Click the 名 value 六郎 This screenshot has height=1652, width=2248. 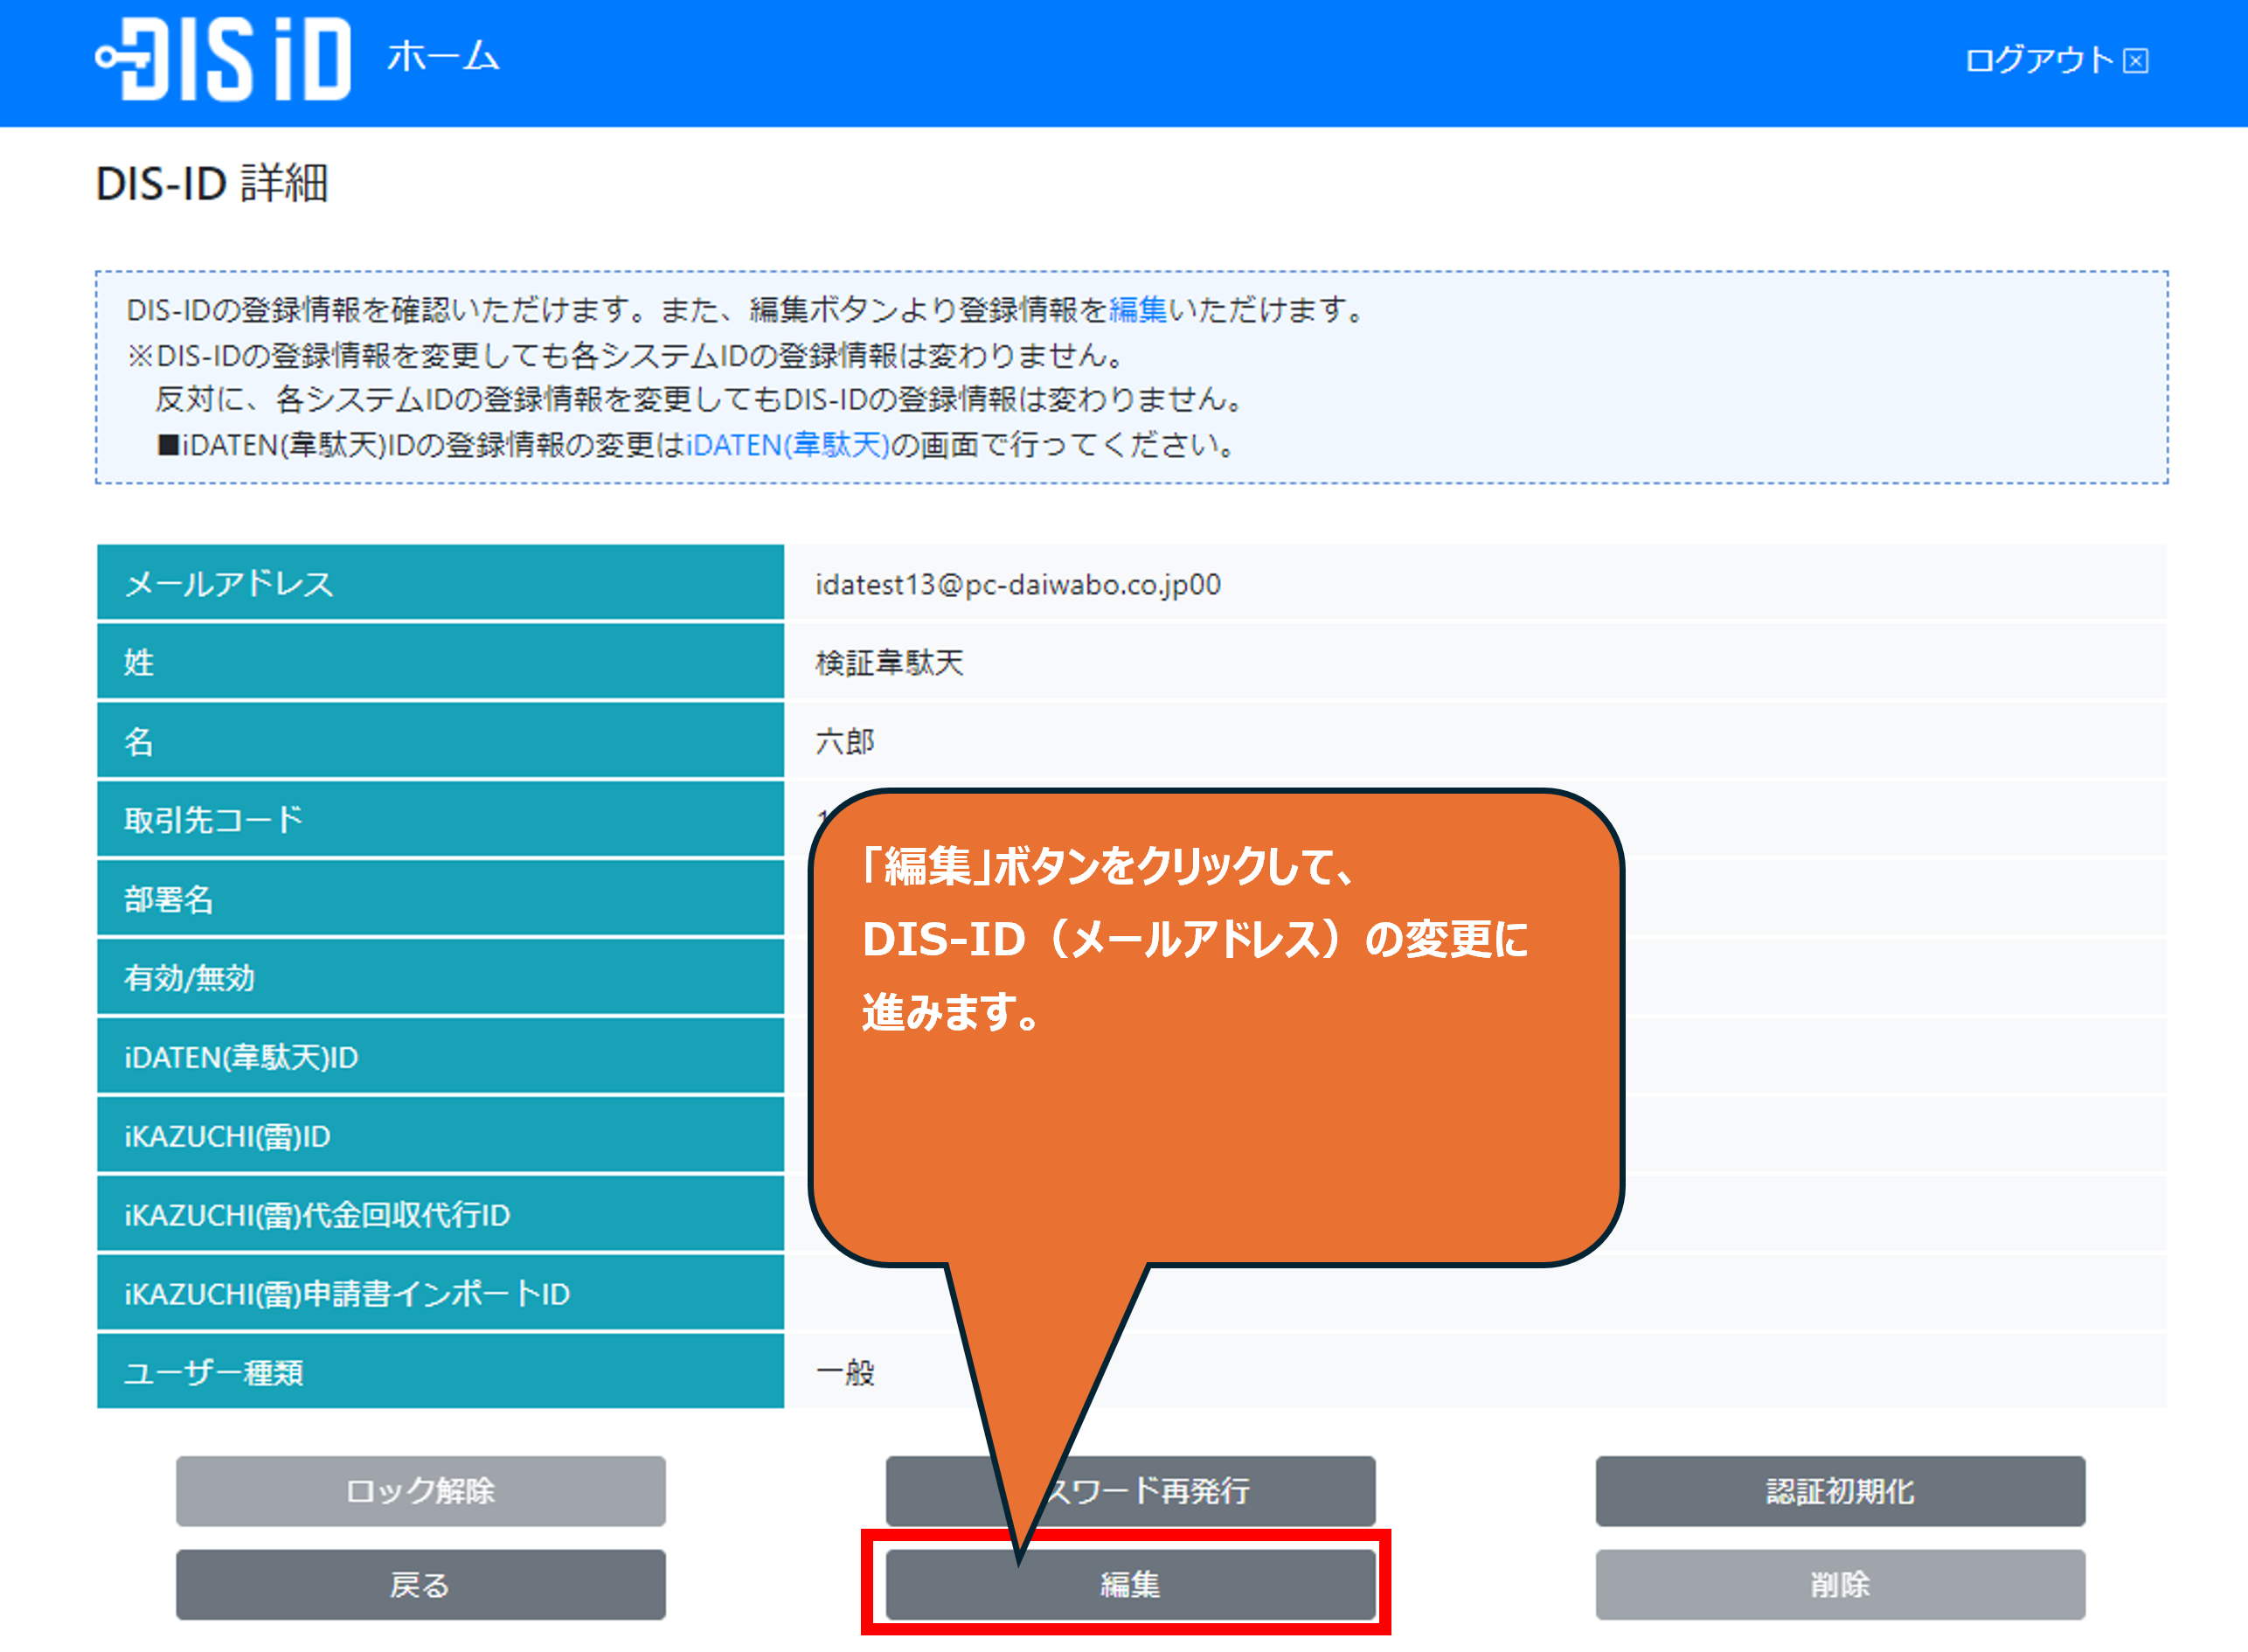(x=845, y=741)
